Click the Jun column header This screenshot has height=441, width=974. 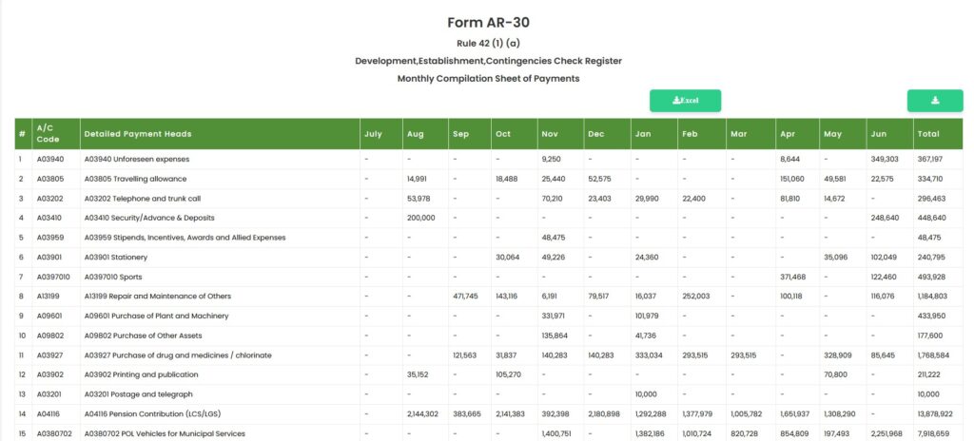pos(889,134)
